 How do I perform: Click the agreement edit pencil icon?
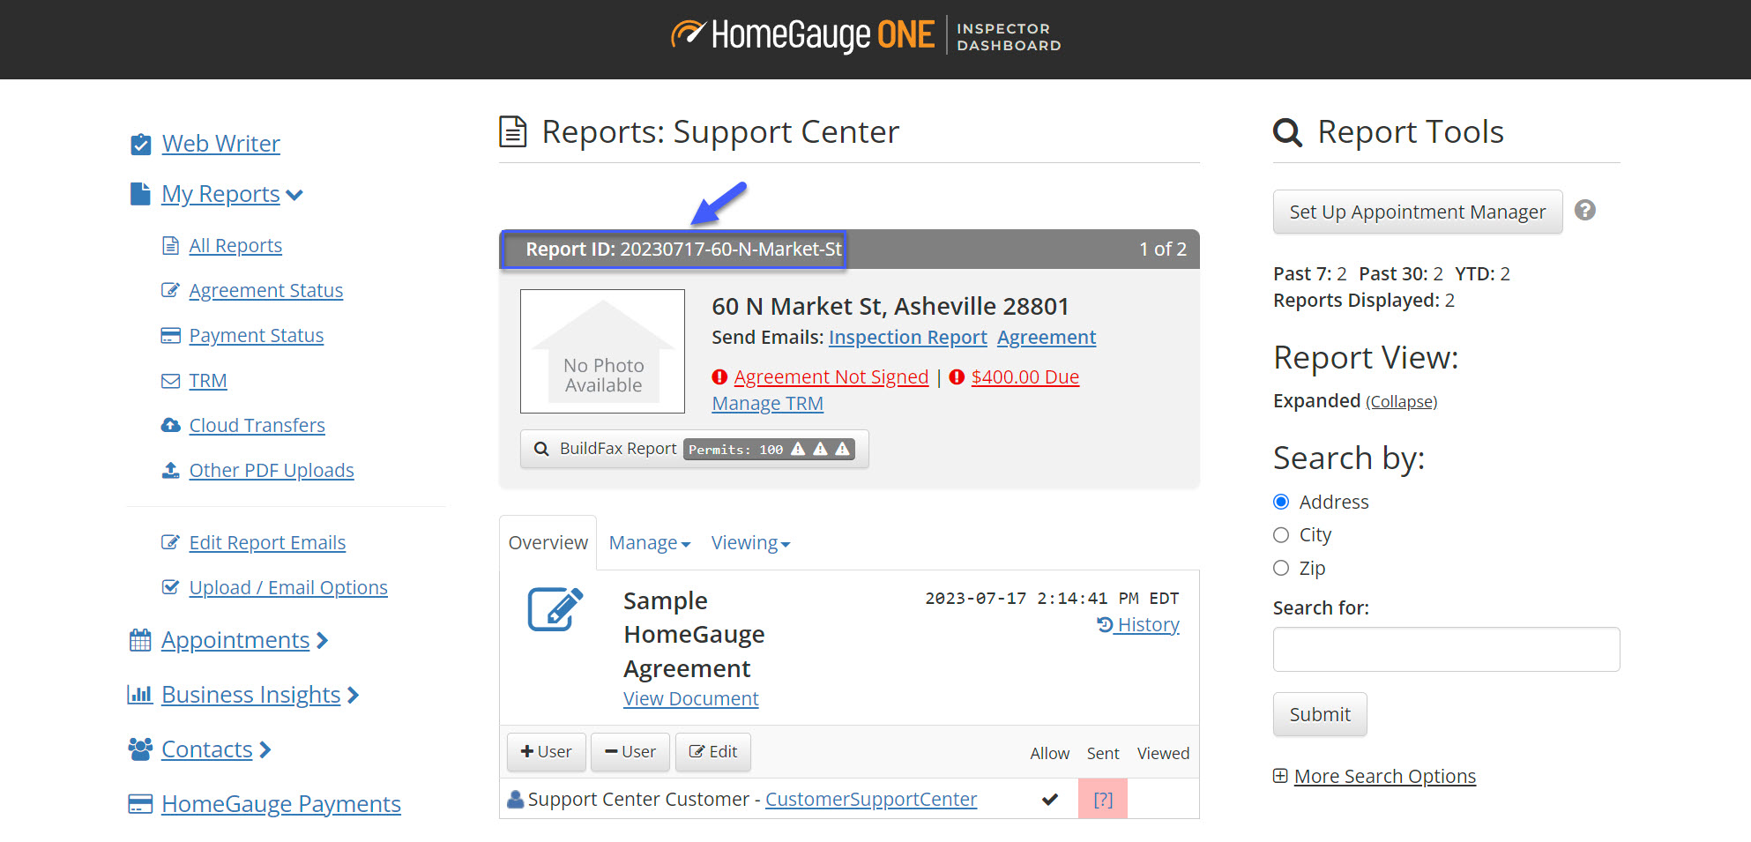555,609
